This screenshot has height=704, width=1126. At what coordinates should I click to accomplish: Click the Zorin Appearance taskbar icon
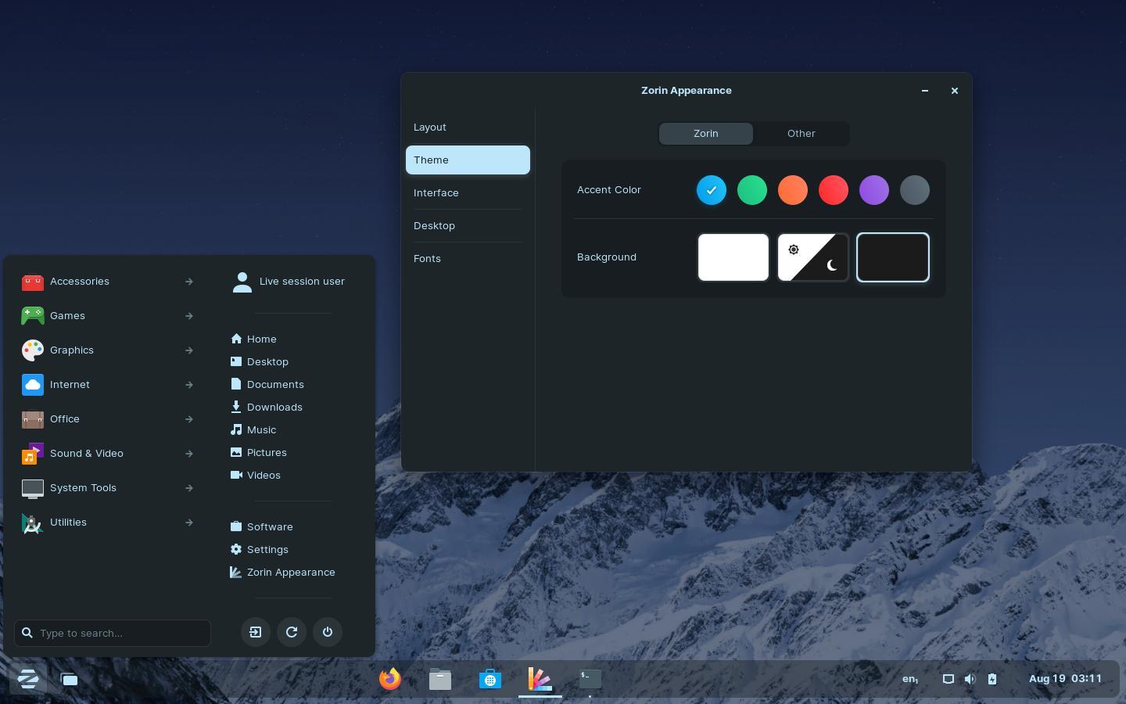coord(540,679)
